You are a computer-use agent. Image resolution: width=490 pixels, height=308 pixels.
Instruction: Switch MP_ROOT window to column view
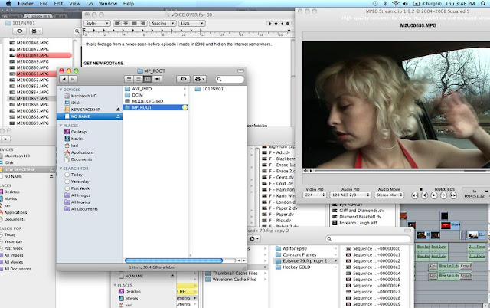148,80
